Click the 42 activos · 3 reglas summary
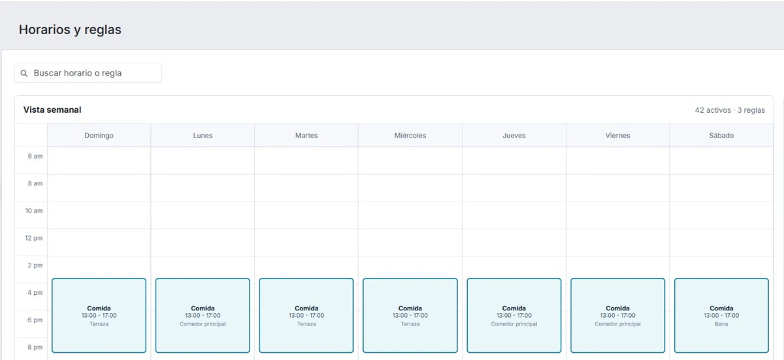The image size is (784, 360). pos(730,110)
